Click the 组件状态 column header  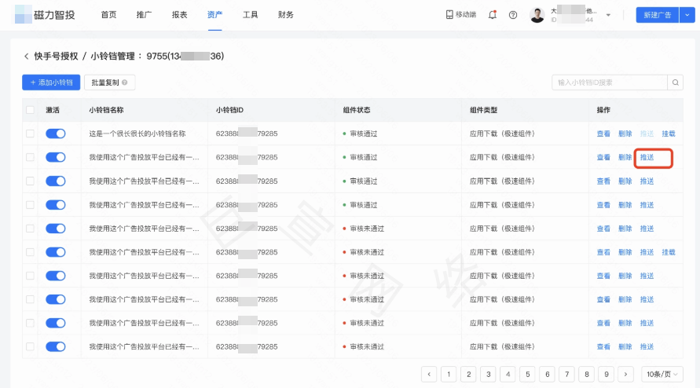pyautogui.click(x=356, y=110)
